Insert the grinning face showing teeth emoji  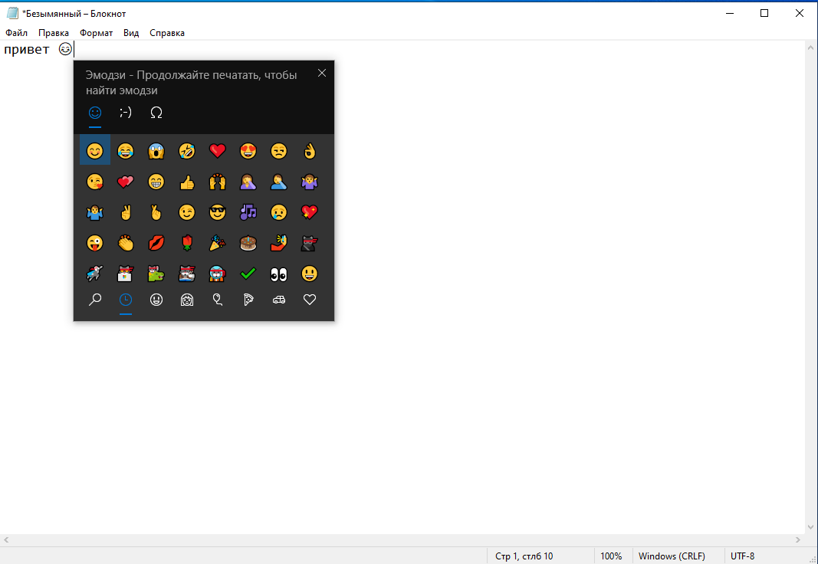(x=156, y=182)
